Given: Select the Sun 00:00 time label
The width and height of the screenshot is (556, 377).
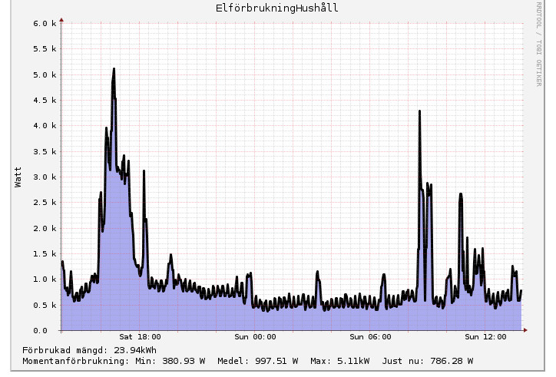Looking at the screenshot, I should (255, 337).
